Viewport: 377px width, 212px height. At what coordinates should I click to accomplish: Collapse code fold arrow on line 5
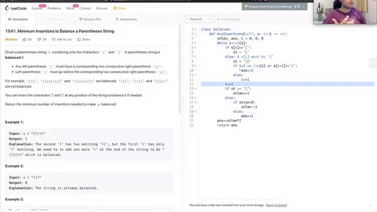[x=196, y=48]
